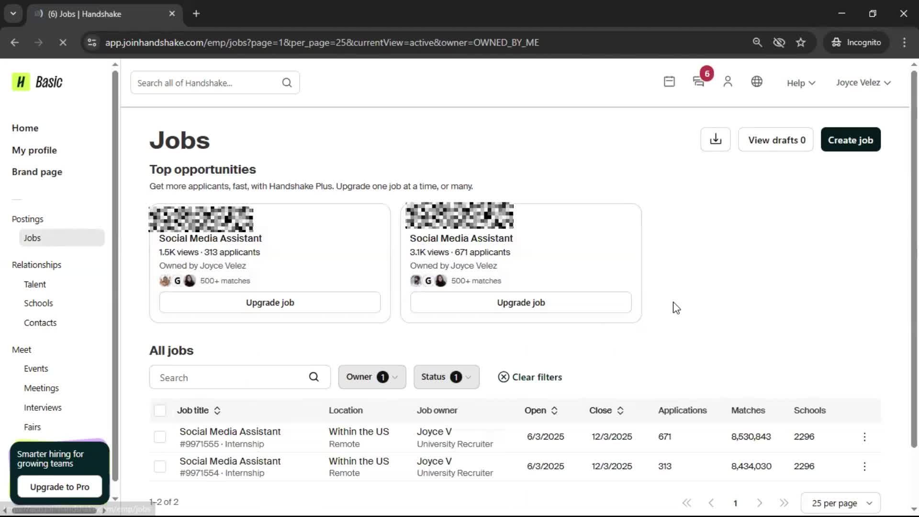Open Meetings in sidebar

pyautogui.click(x=41, y=388)
